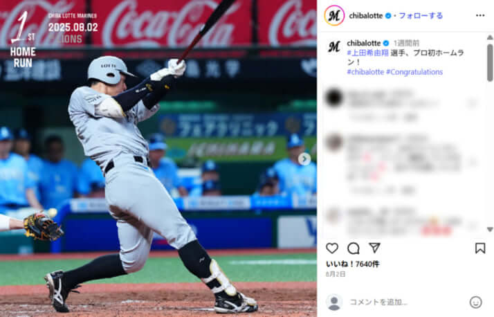
Task: Open the #上田希由翔 hashtag link
Action: click(367, 53)
